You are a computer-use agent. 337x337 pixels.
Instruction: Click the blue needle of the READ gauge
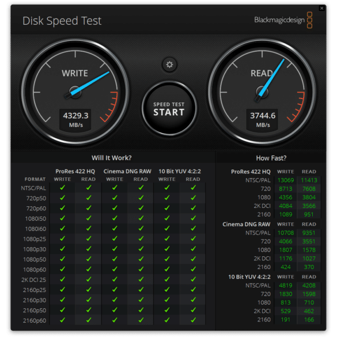click(272, 78)
